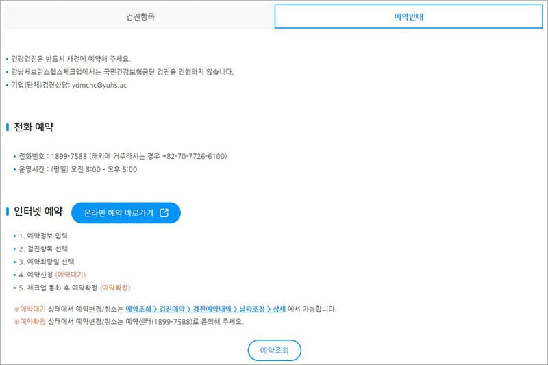
Task: Click the 예약조회 outlined button at bottom
Action: point(275,350)
